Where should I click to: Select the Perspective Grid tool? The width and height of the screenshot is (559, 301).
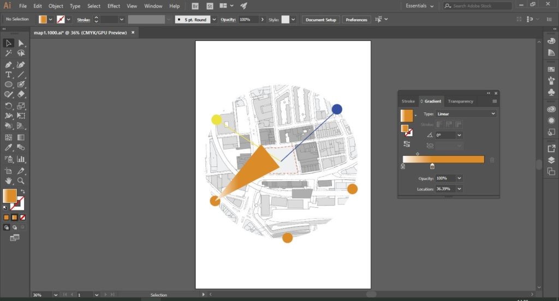[21, 126]
